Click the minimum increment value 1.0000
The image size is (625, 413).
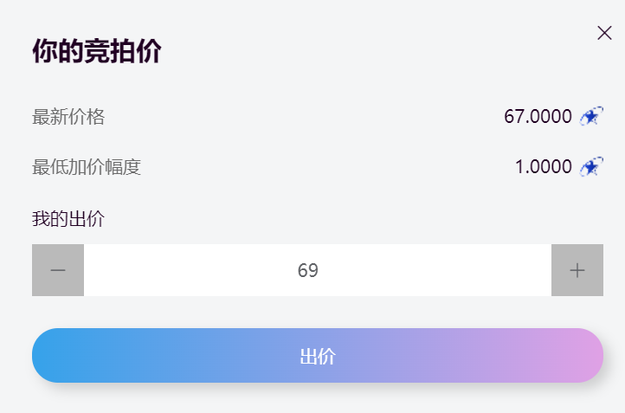click(x=544, y=166)
